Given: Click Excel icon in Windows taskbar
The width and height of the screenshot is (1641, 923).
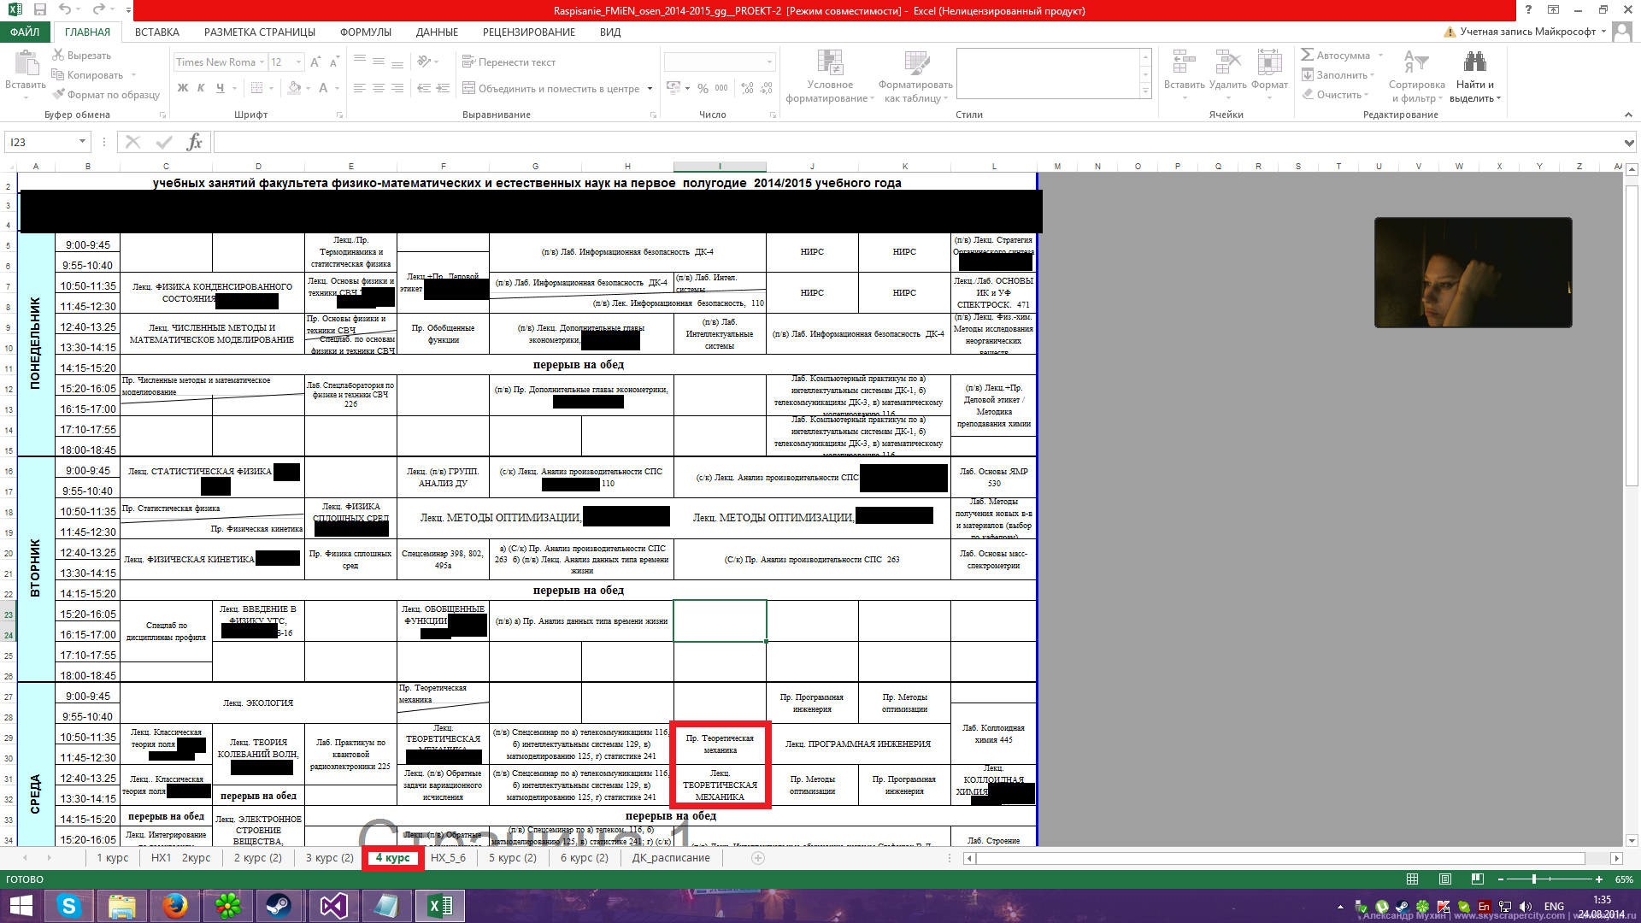Looking at the screenshot, I should [440, 906].
